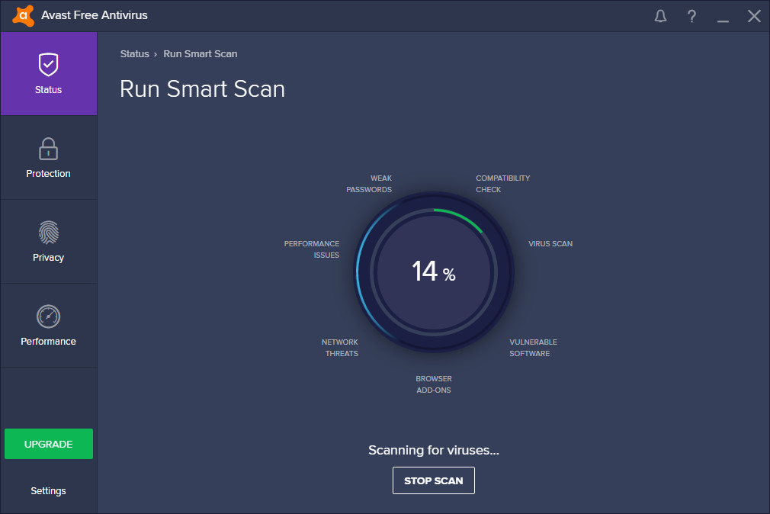Minimize the Avast window
770x514 pixels.
[723, 16]
